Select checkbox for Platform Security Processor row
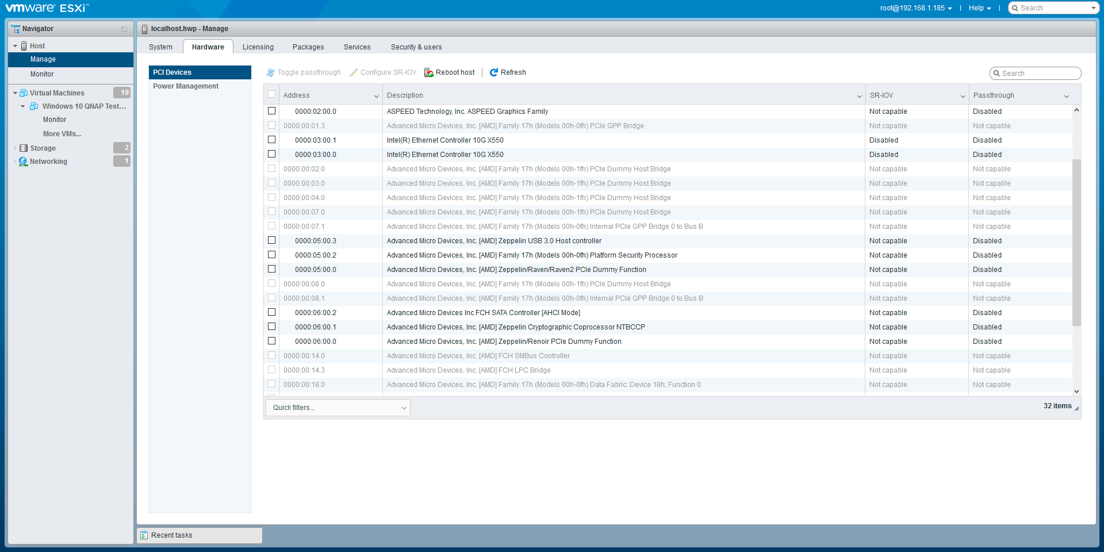 pyautogui.click(x=272, y=255)
